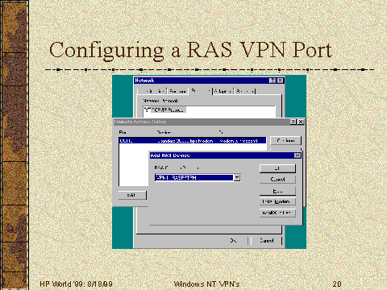This screenshot has width=387, height=290.
Task: Close the Network dialog window
Action: coord(281,81)
